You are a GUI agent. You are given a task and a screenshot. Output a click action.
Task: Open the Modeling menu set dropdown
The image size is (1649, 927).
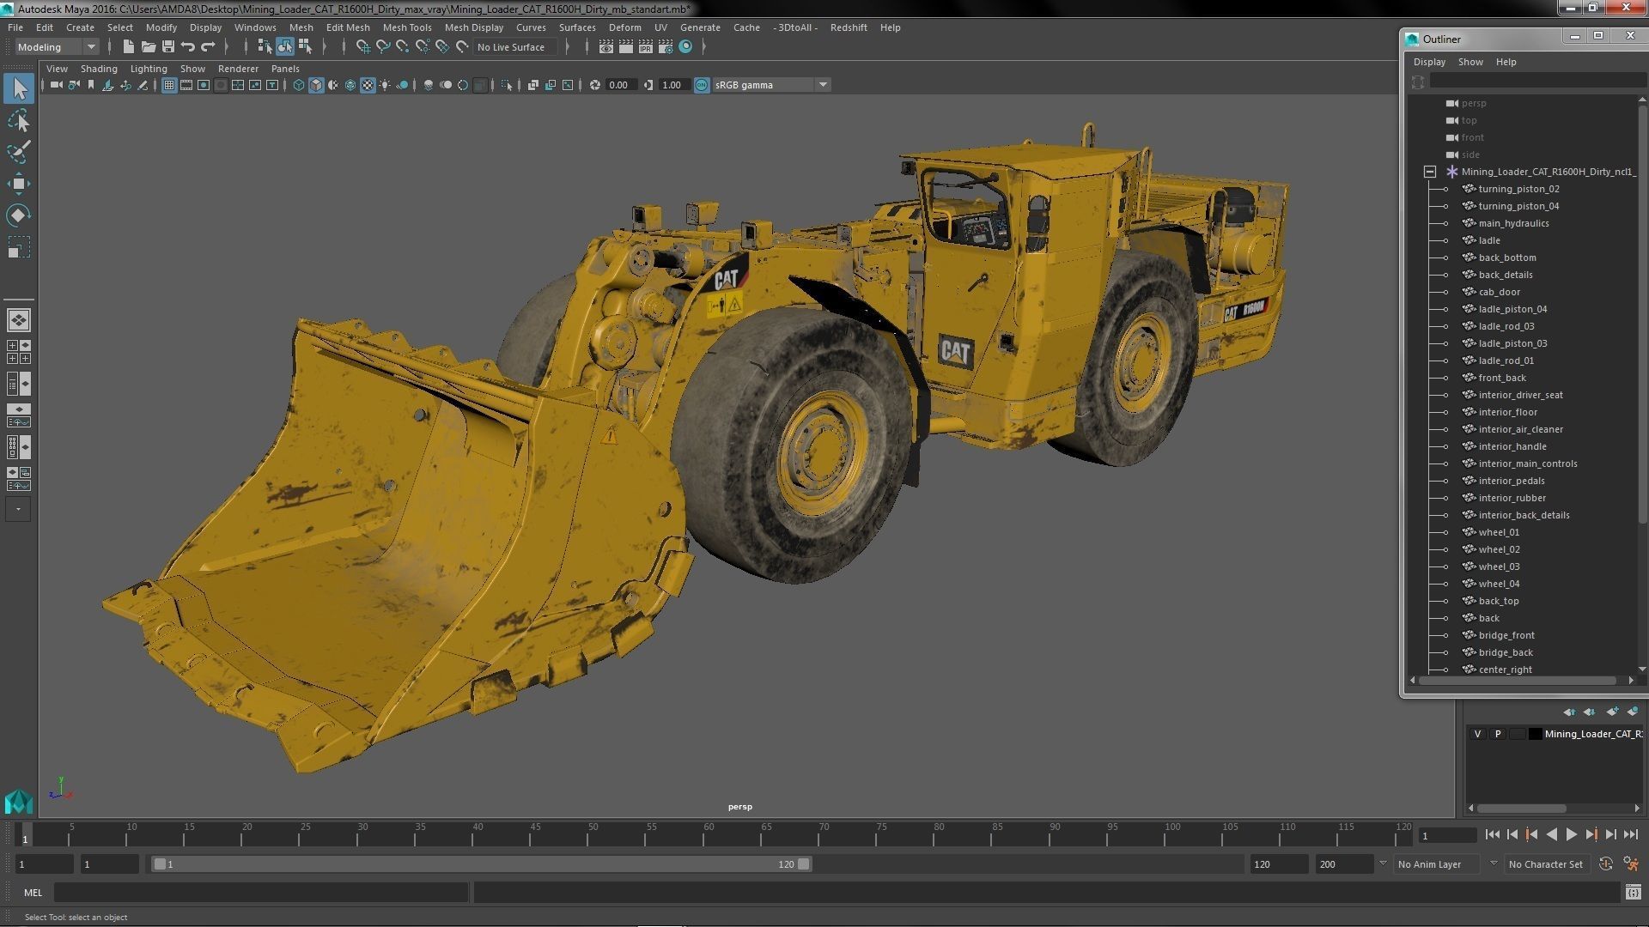57,47
